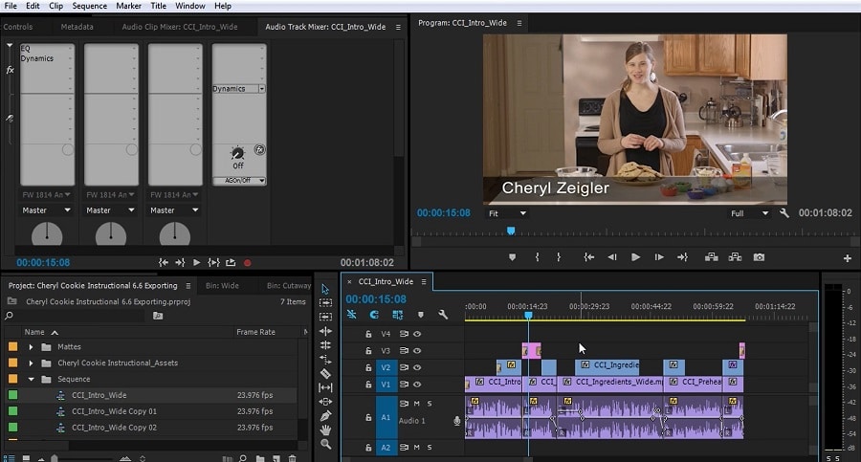Select the Ripple Edit tool
This screenshot has height=462, width=861.
click(x=325, y=331)
